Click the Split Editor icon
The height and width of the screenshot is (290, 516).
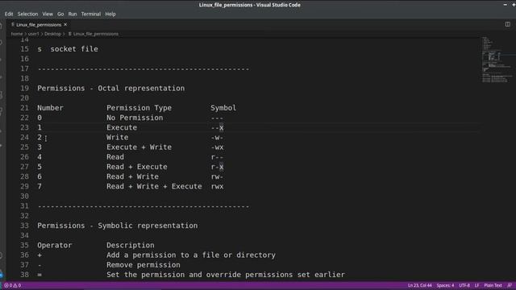(507, 24)
